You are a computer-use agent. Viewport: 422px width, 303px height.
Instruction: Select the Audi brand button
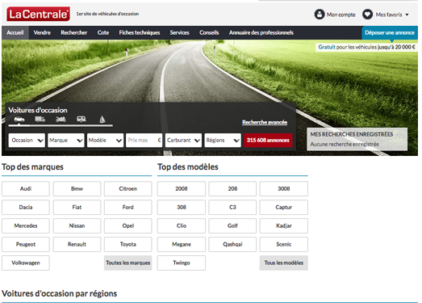26,189
